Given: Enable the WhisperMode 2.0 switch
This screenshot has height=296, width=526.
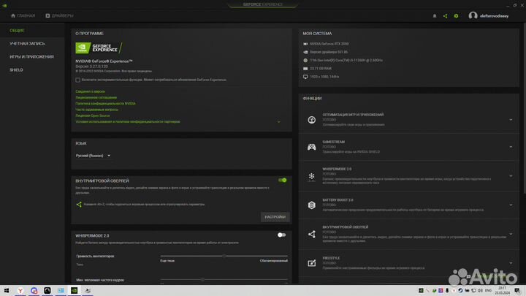Looking at the screenshot, I should tap(281, 235).
